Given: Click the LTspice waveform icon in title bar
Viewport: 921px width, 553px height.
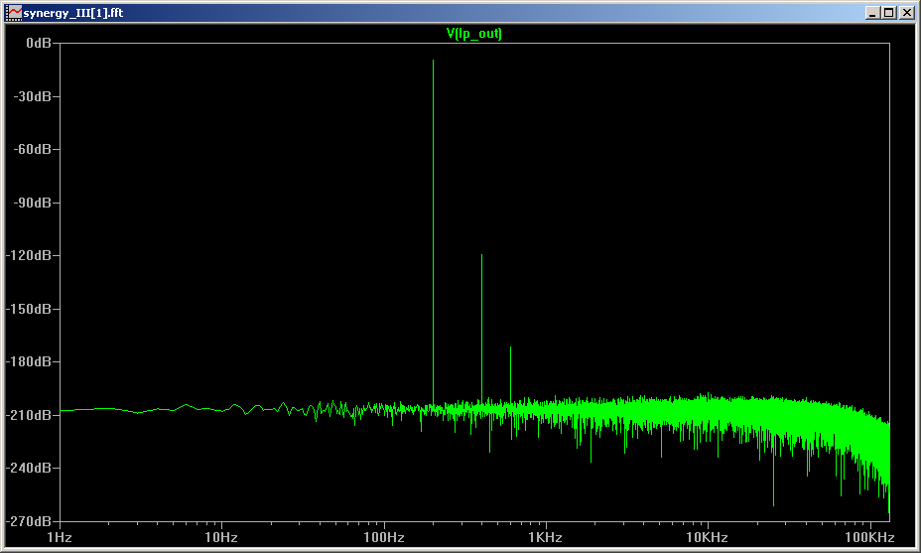Looking at the screenshot, I should tap(14, 13).
